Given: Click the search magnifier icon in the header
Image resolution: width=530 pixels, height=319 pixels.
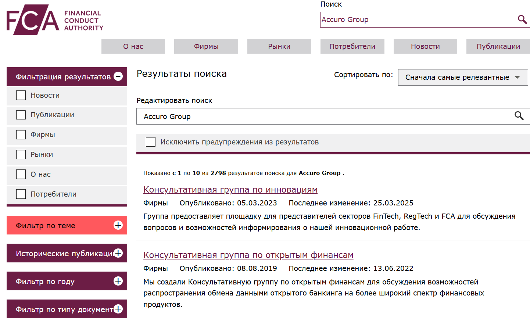Looking at the screenshot, I should click(522, 19).
